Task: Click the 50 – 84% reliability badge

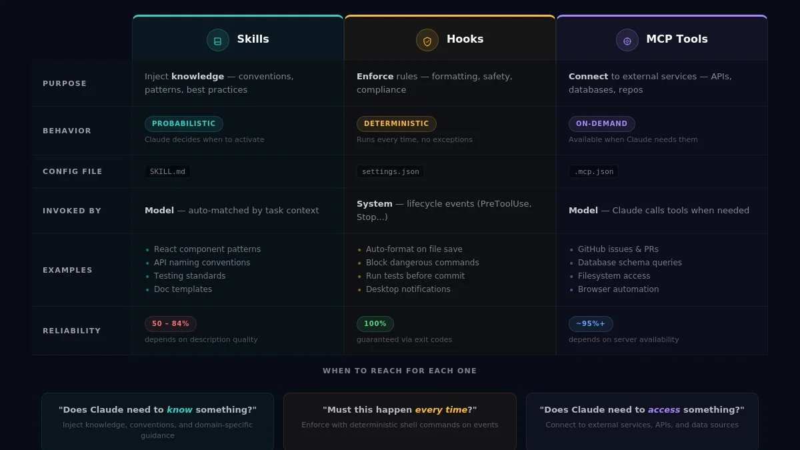Action: click(171, 324)
